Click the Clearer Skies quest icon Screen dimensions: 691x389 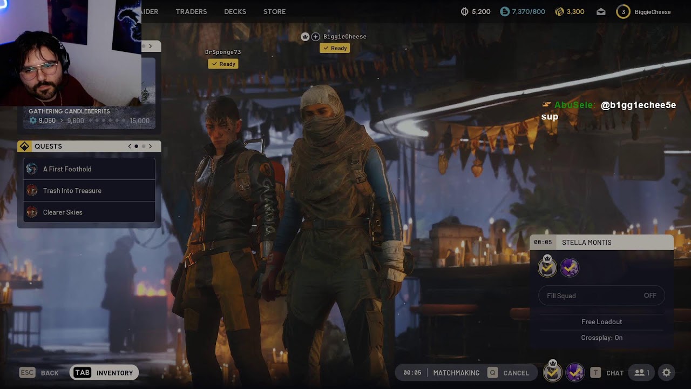coord(32,212)
